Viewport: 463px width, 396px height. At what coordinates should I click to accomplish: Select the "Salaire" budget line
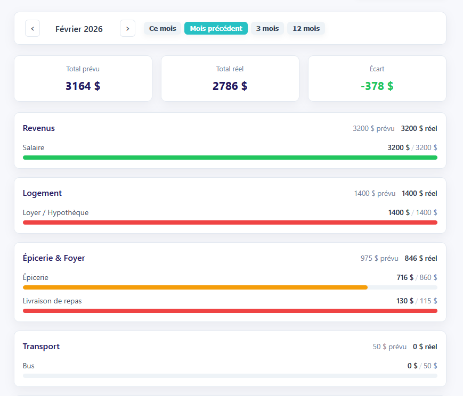(34, 147)
